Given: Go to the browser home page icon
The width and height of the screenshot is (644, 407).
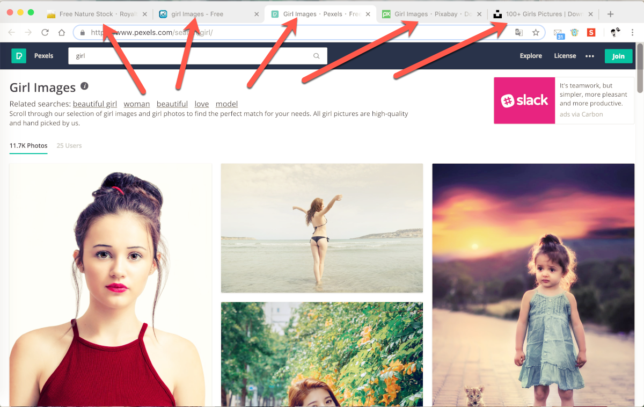Looking at the screenshot, I should click(x=62, y=33).
